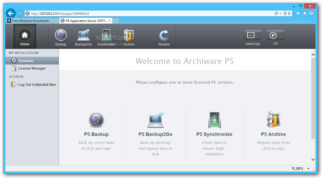323x179 pixels.
Task: Click the browser address bar URL
Action: tap(60, 13)
